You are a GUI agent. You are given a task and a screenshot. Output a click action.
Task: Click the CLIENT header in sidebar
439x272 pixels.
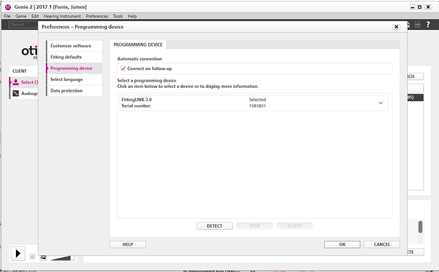pos(20,71)
